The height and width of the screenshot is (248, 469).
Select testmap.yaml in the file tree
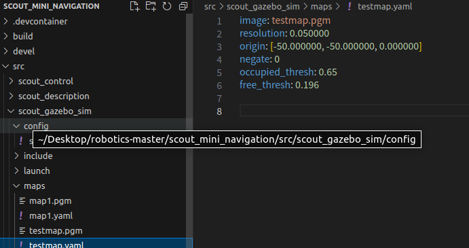point(56,245)
